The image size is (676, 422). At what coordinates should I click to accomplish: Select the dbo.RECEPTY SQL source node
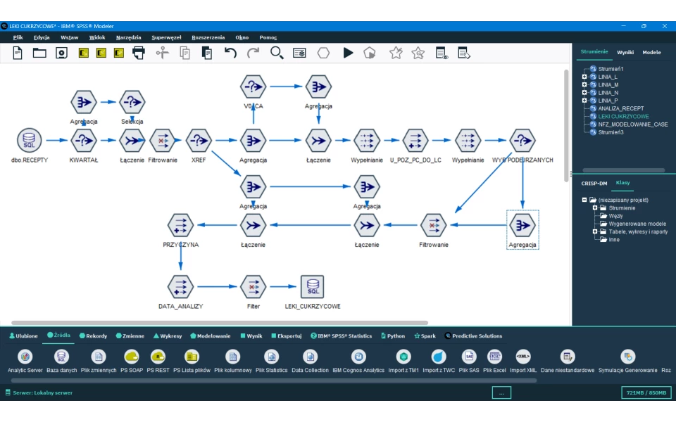pyautogui.click(x=30, y=141)
